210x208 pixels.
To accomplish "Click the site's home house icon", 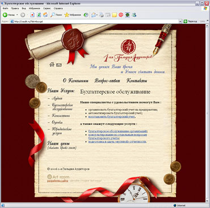I will click(x=52, y=64).
